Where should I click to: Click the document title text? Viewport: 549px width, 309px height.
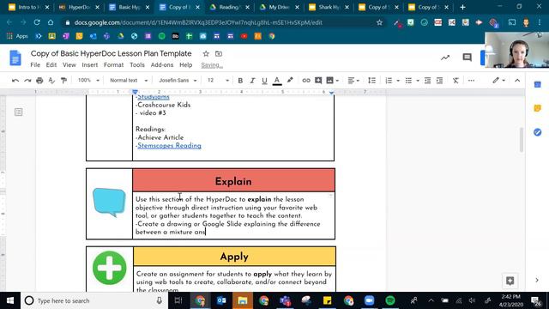click(111, 53)
